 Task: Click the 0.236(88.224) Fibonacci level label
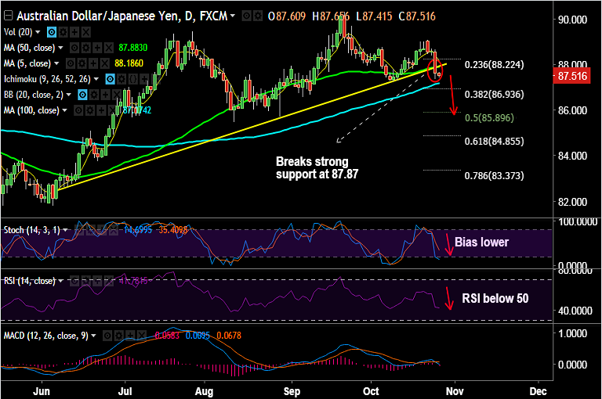click(494, 65)
